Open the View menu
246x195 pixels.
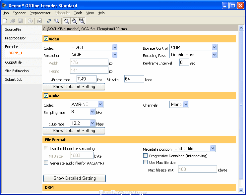tap(90, 13)
